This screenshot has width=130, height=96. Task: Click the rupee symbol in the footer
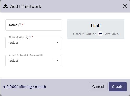pos(4,87)
